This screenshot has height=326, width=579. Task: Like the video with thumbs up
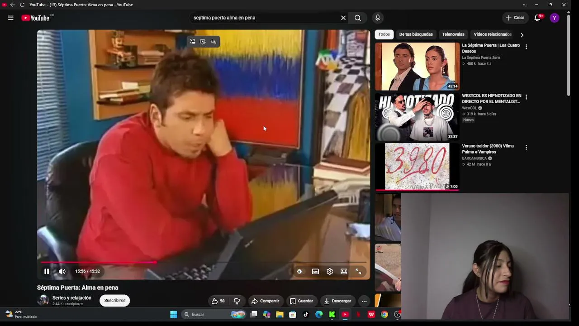point(218,301)
